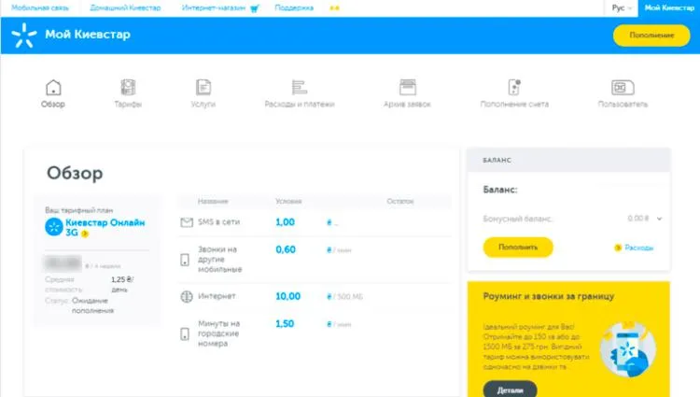Viewport: 700px width, 397px height.
Task: Click the yellow Пополнение header button
Action: tap(651, 35)
